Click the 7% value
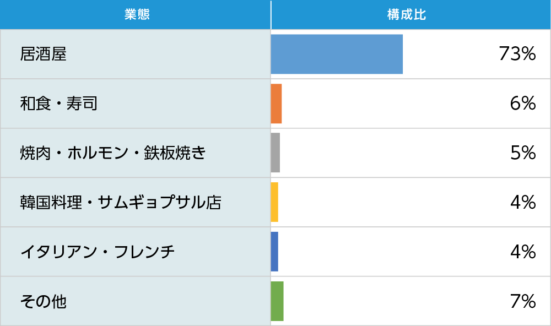The image size is (551, 326). (x=523, y=301)
